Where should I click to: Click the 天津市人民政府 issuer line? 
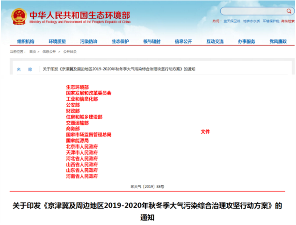(x=82, y=152)
